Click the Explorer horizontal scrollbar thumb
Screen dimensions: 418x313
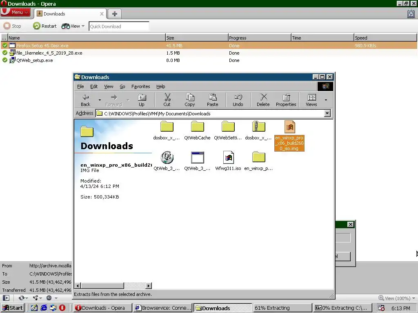[x=102, y=286]
